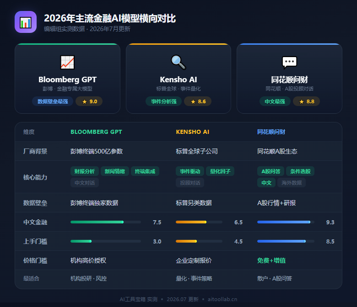Click the 核心能力 row label
Viewport: 357px width, 307px height.
click(x=35, y=177)
